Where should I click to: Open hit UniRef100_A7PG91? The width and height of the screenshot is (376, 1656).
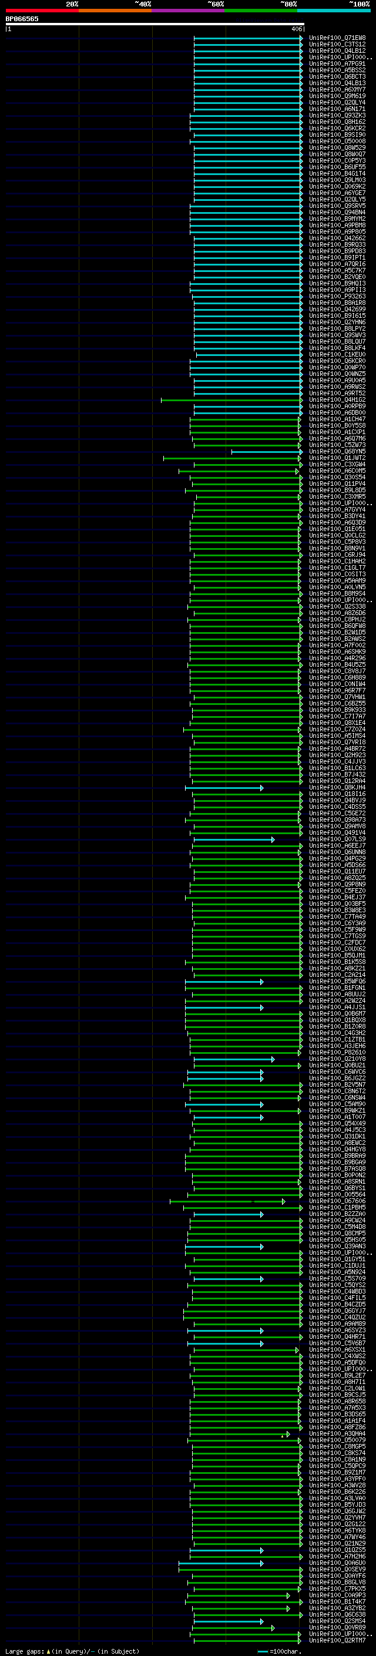337,63
